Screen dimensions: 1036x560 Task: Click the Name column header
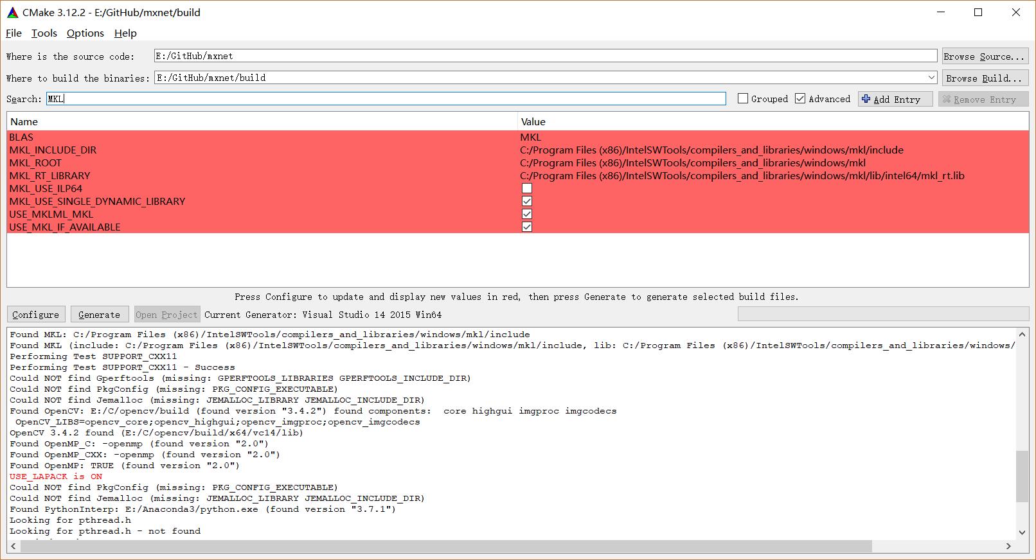pyautogui.click(x=262, y=121)
